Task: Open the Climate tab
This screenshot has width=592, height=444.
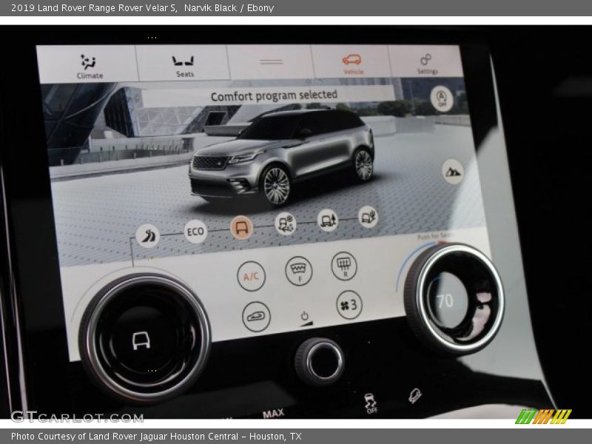Action: pyautogui.click(x=89, y=66)
